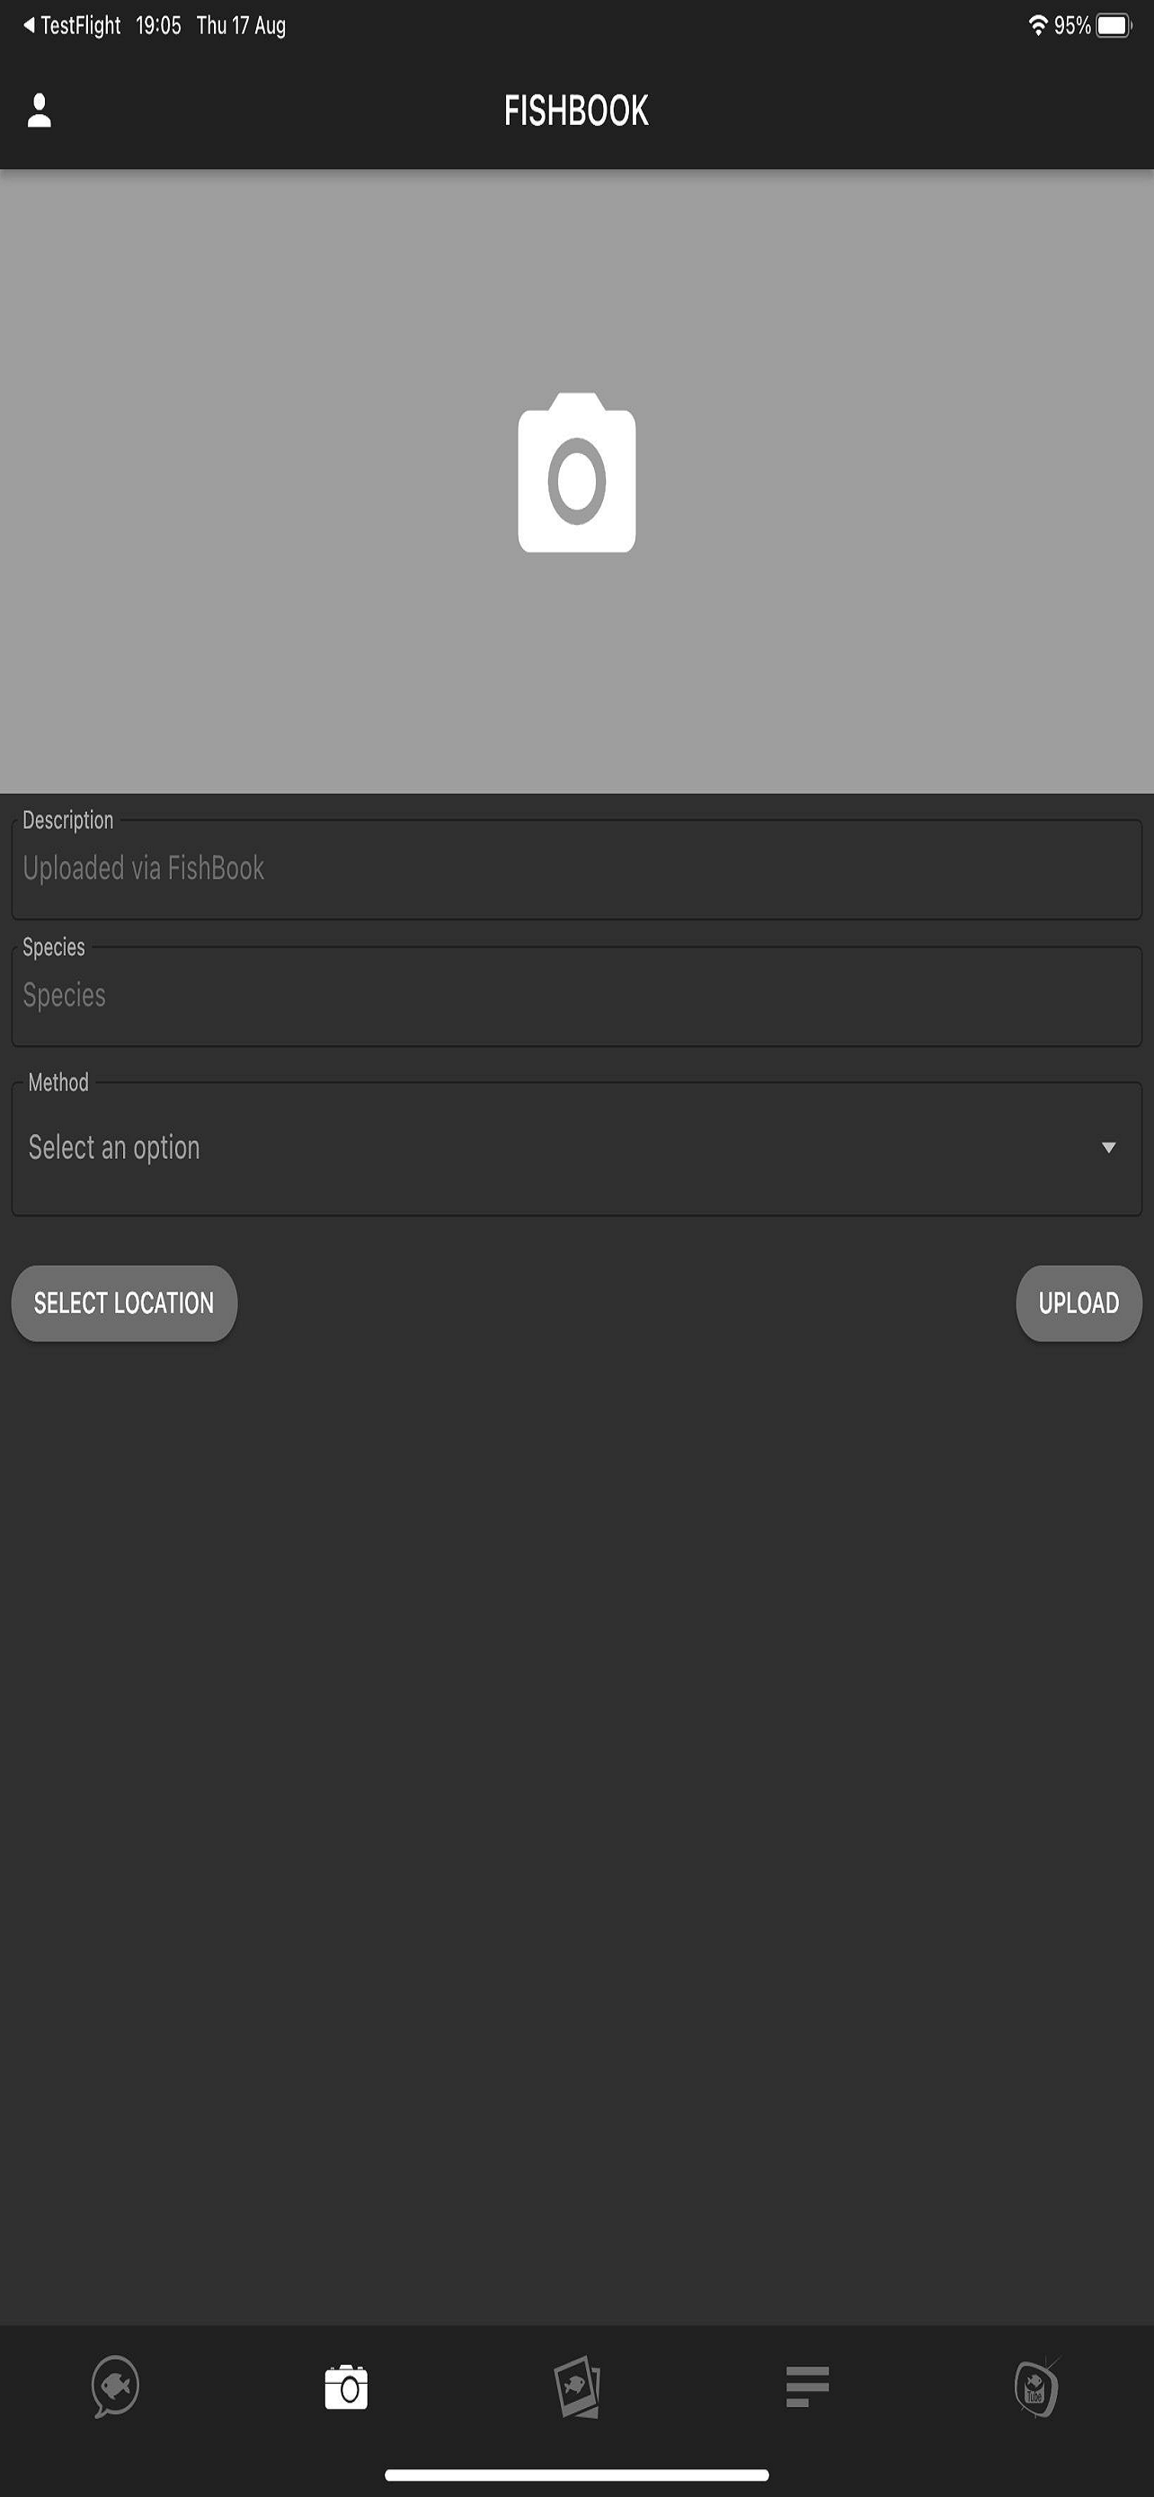
Task: Click the Method dropdown arrow
Action: click(x=1108, y=1148)
